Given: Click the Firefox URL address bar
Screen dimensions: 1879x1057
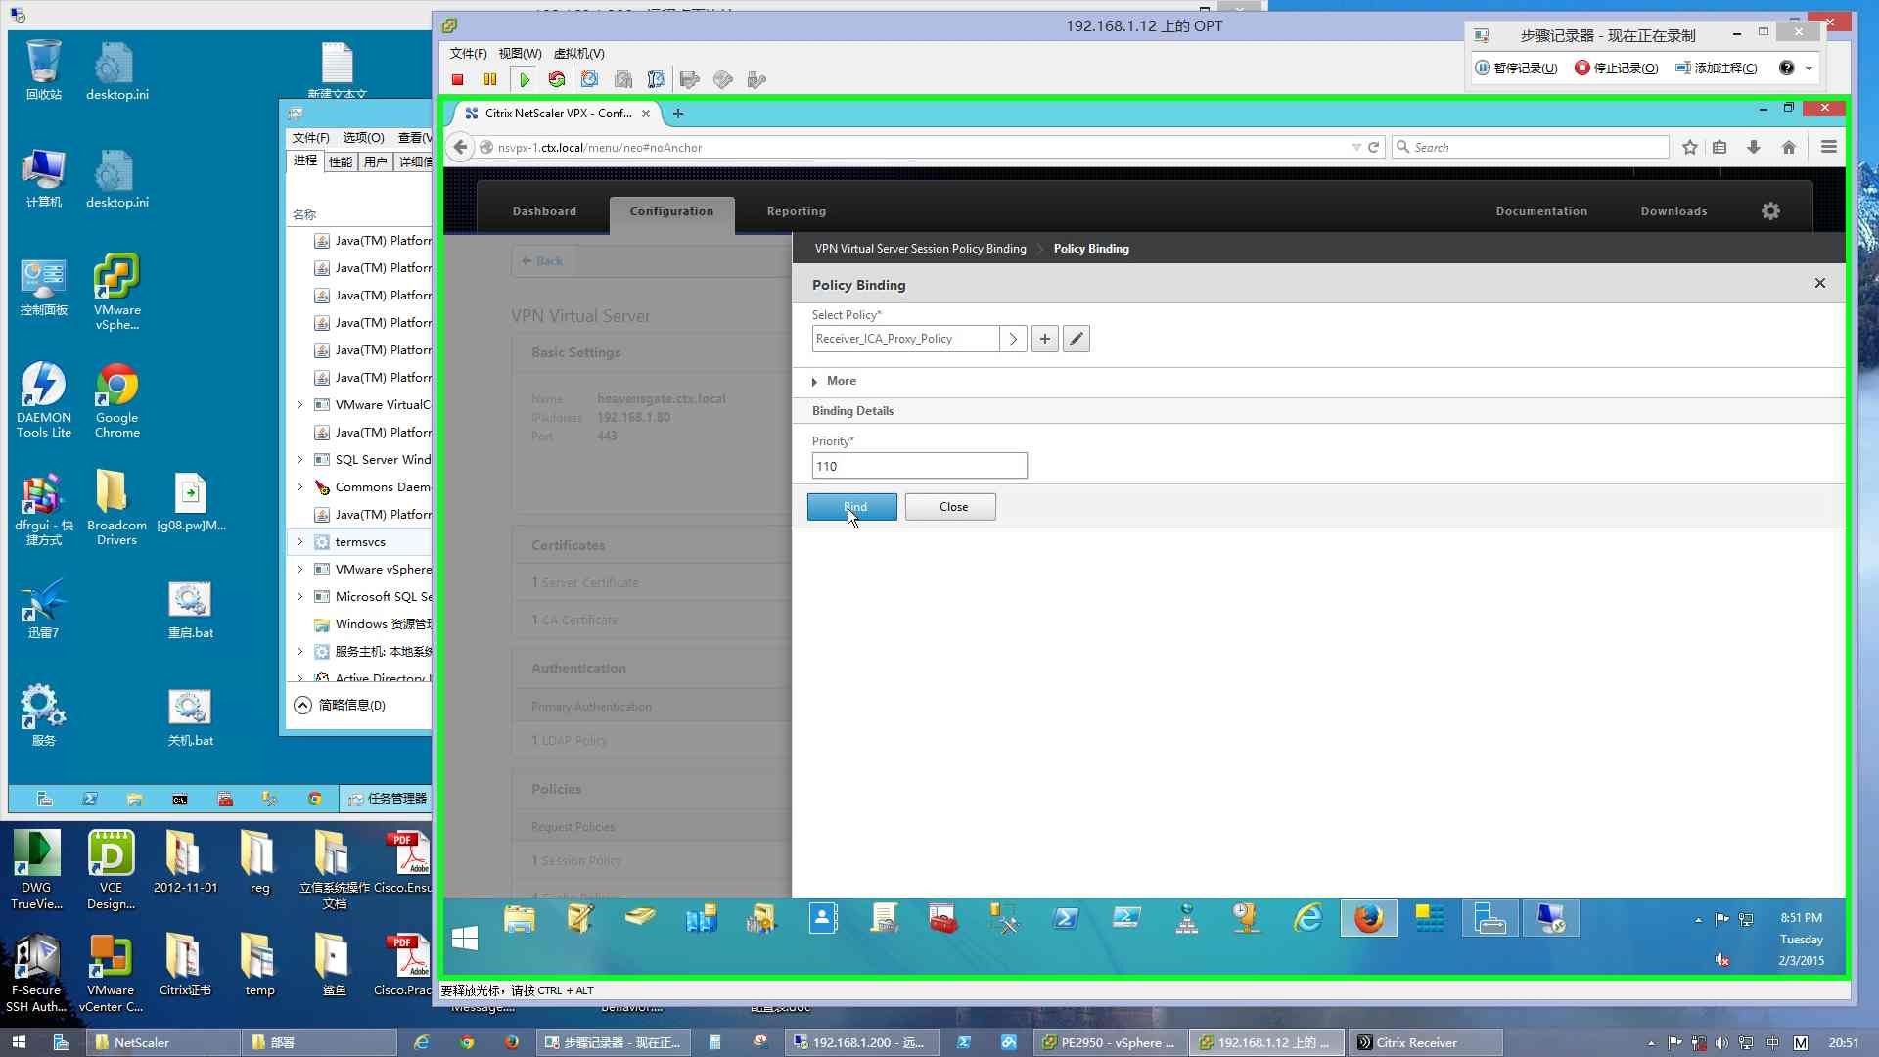Looking at the screenshot, I should [918, 147].
